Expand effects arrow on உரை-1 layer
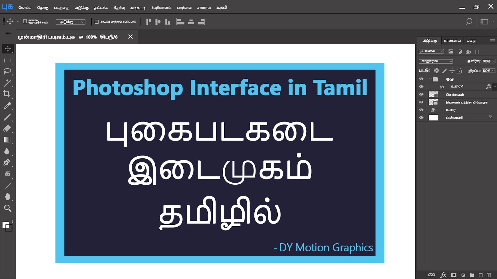 (495, 86)
